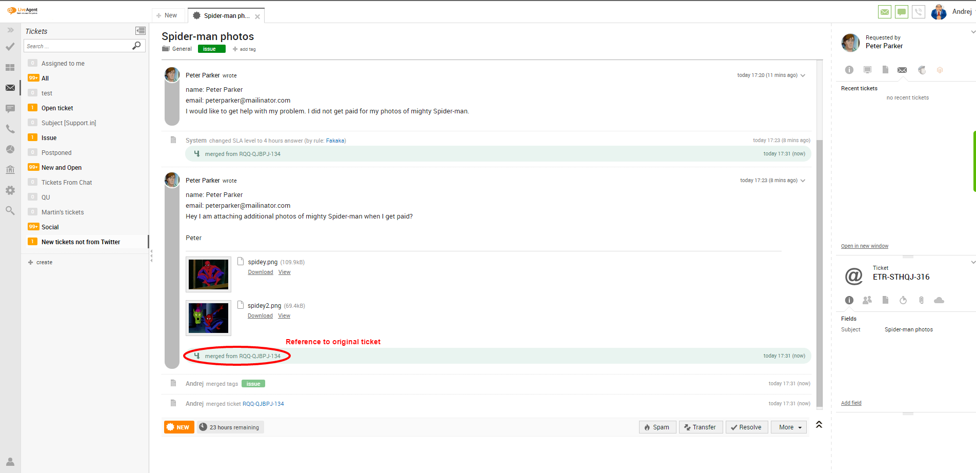Screen dimensions: 976x473
Task: Click the green chat icon in top bar
Action: tap(902, 12)
